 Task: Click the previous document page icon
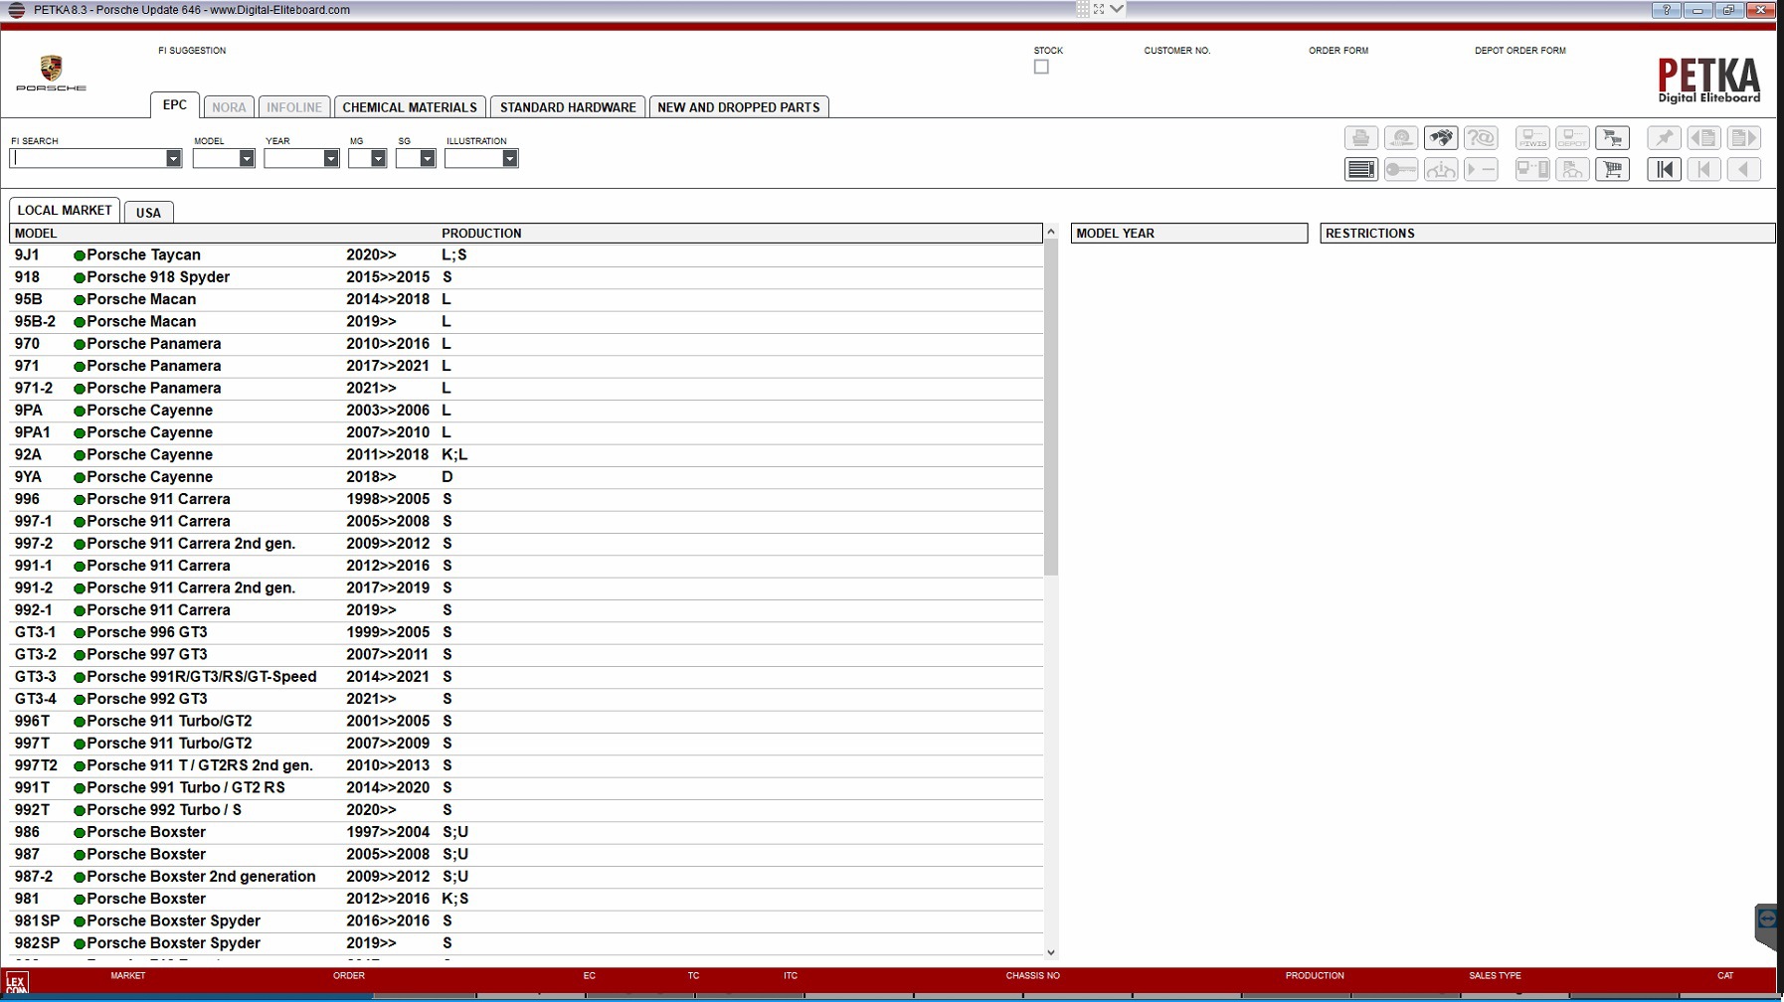(1703, 138)
